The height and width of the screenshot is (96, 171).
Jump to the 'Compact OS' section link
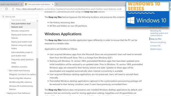155,46
